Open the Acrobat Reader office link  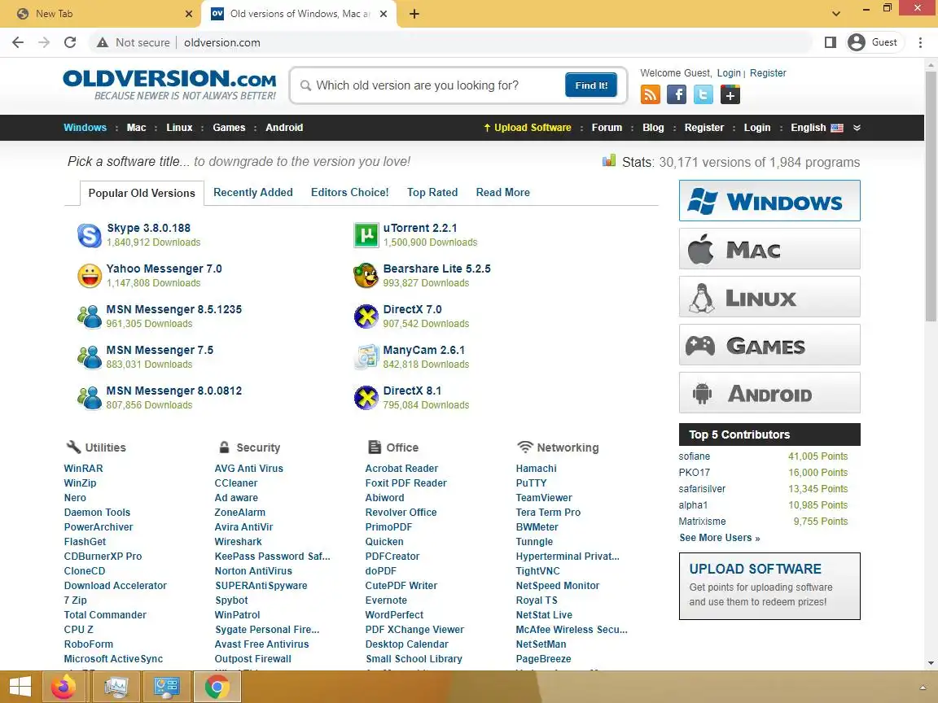pos(401,469)
